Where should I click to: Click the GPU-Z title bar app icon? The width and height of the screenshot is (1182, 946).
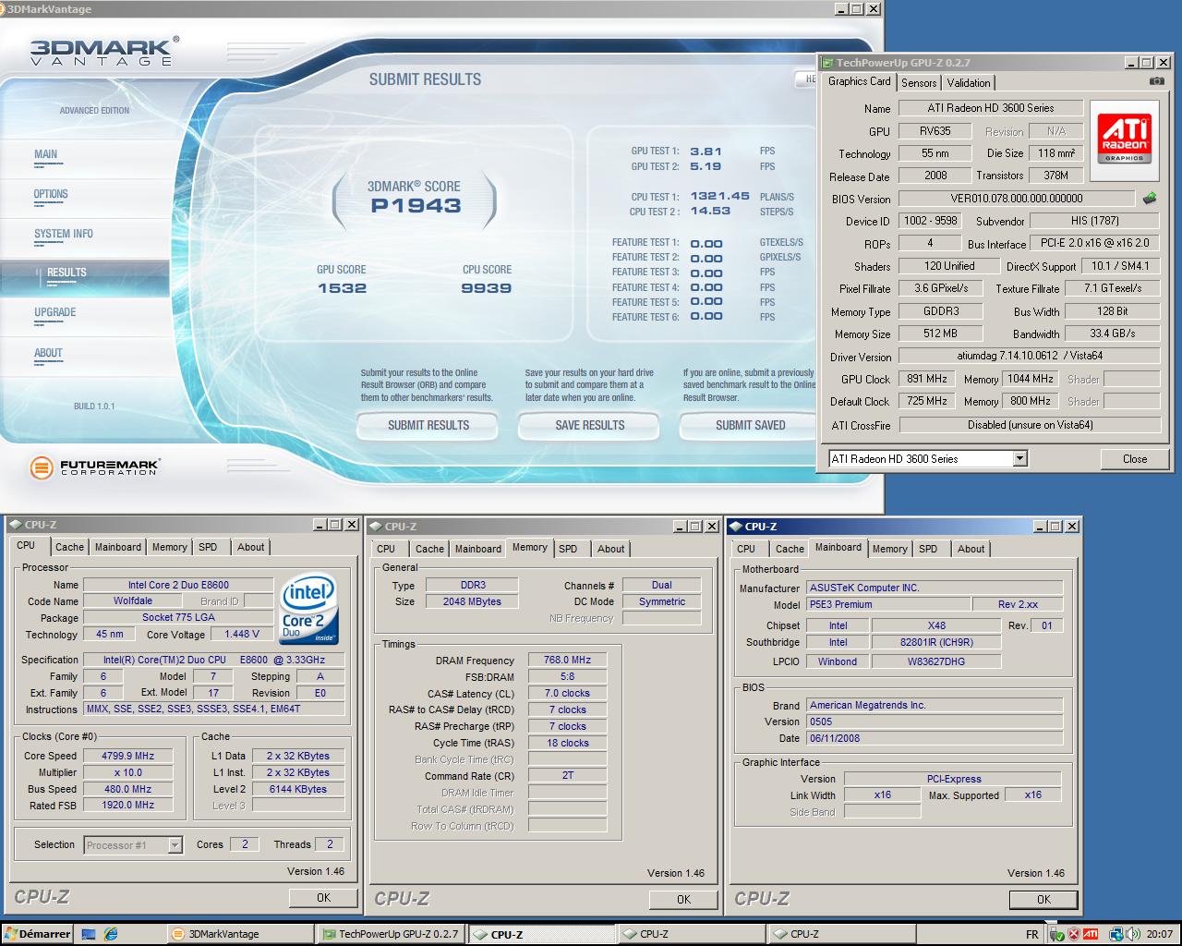[827, 63]
